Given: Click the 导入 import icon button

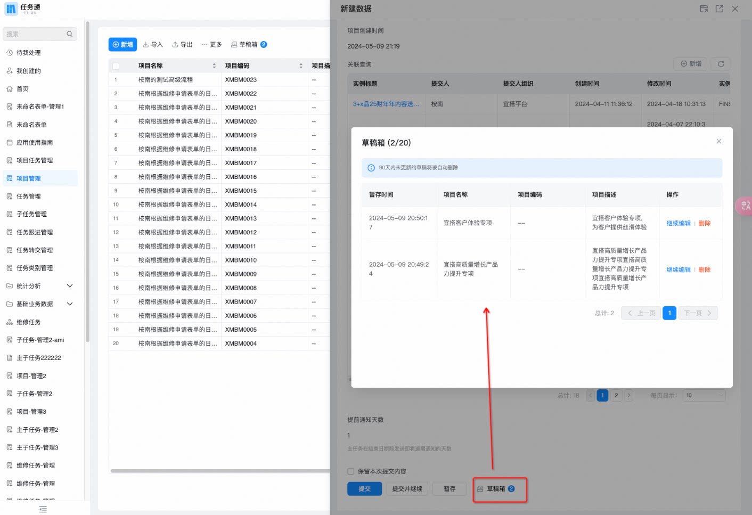Looking at the screenshot, I should coord(153,45).
